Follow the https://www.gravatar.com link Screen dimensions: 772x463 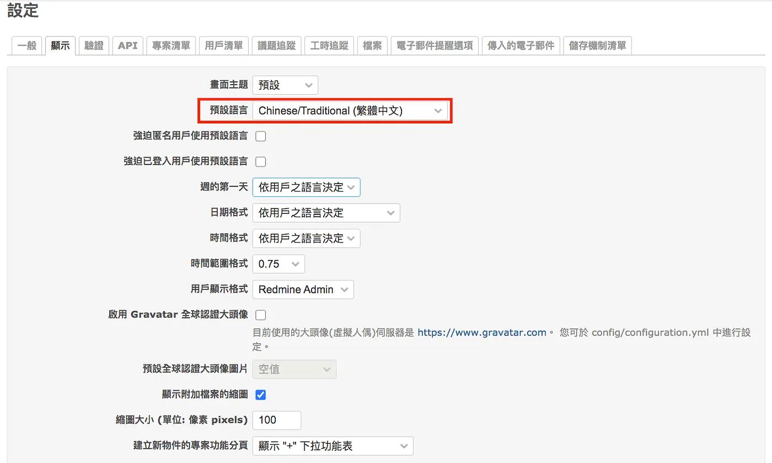(482, 332)
